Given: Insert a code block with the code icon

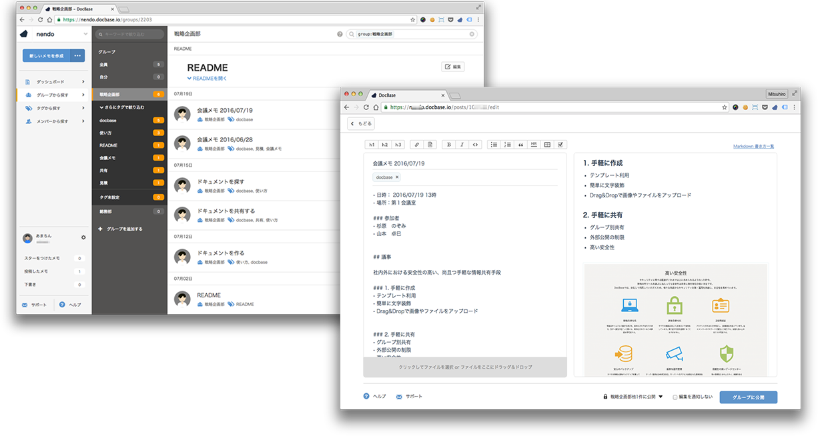Looking at the screenshot, I should pos(475,144).
